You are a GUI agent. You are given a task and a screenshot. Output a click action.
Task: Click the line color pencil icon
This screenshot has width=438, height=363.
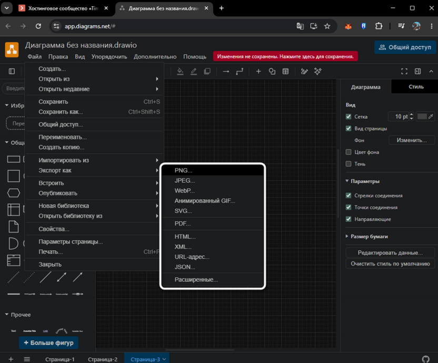(194, 72)
